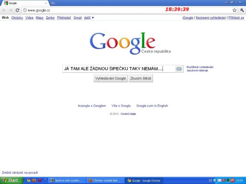Click the CS language indicator in the tray
The image size is (246, 184).
pos(210,180)
